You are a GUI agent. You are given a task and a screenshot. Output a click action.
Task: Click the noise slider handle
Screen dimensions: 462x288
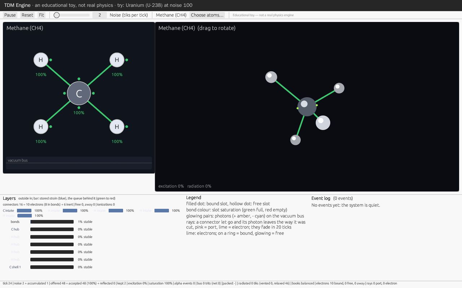[57, 15]
